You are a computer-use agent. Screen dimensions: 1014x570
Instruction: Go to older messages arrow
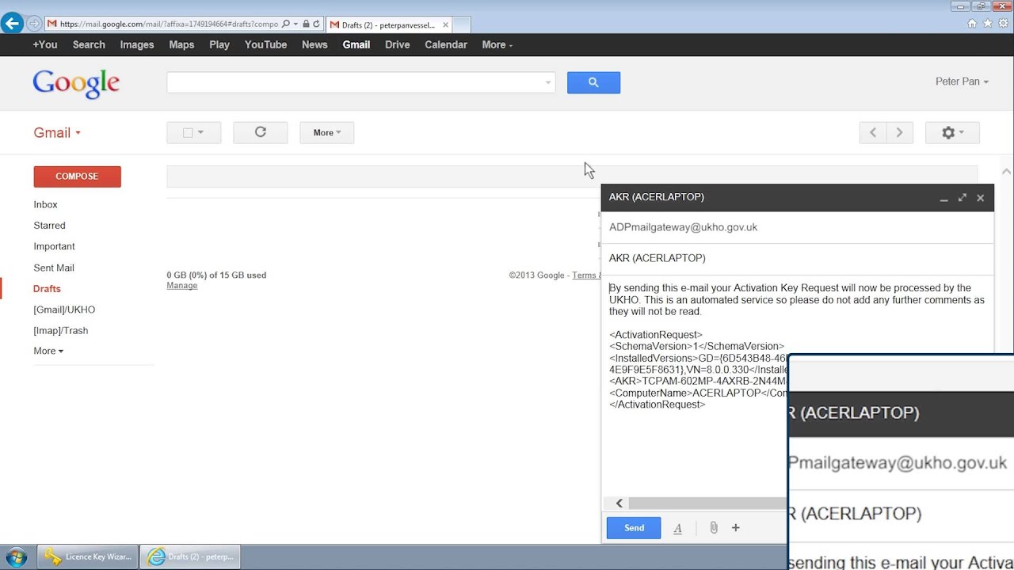(899, 133)
